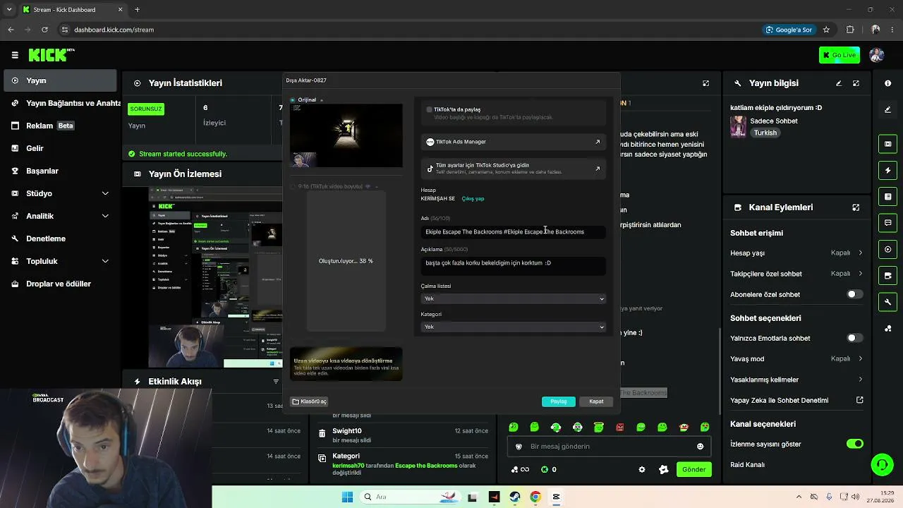Click the Go Live button
This screenshot has height=508, width=903.
pos(839,55)
